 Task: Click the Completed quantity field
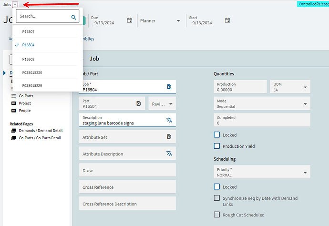(262, 120)
